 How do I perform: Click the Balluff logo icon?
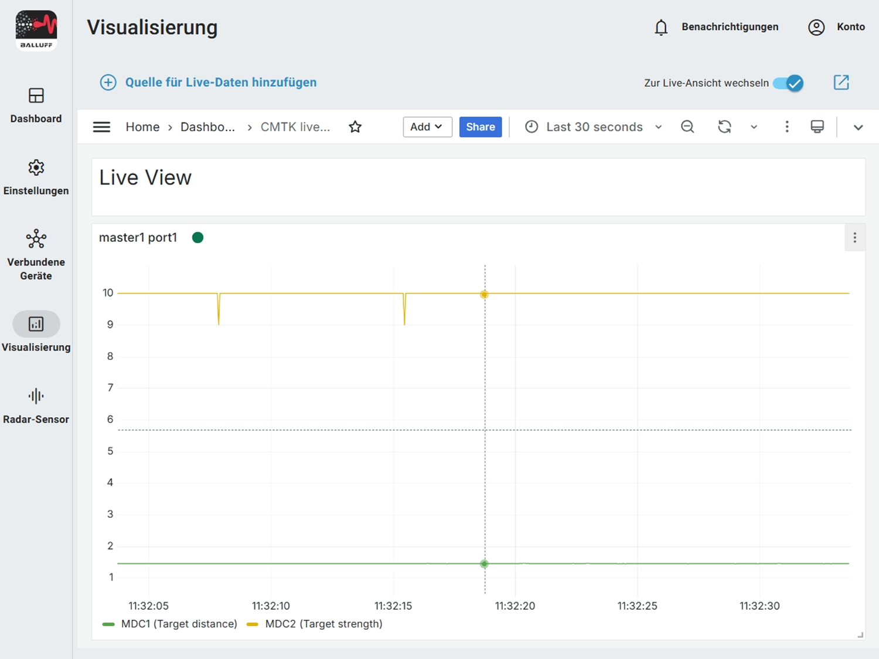36,30
